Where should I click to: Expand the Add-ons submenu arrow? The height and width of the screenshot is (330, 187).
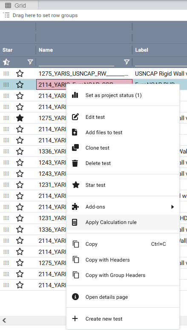pyautogui.click(x=173, y=207)
